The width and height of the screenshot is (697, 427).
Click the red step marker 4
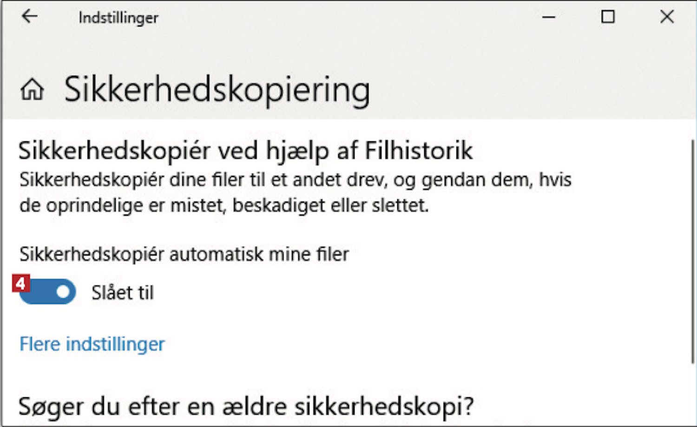click(20, 282)
